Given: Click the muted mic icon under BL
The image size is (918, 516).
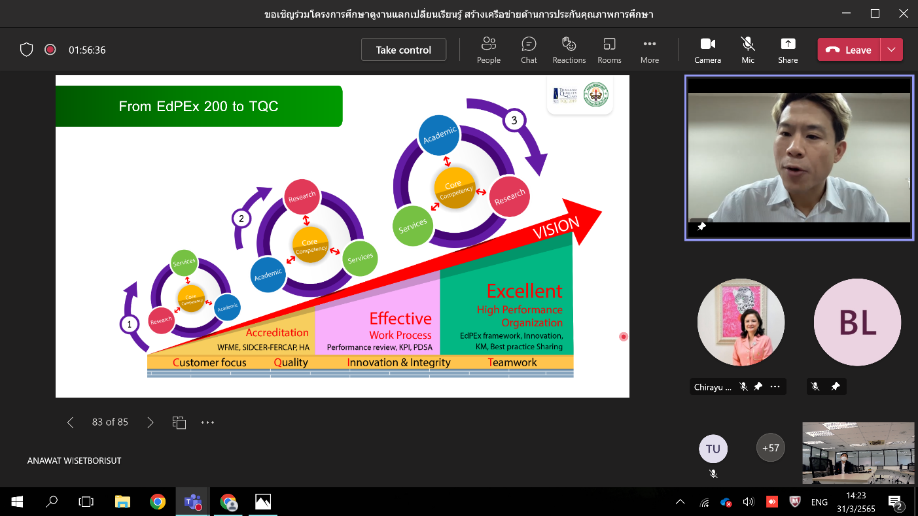Looking at the screenshot, I should 815,387.
